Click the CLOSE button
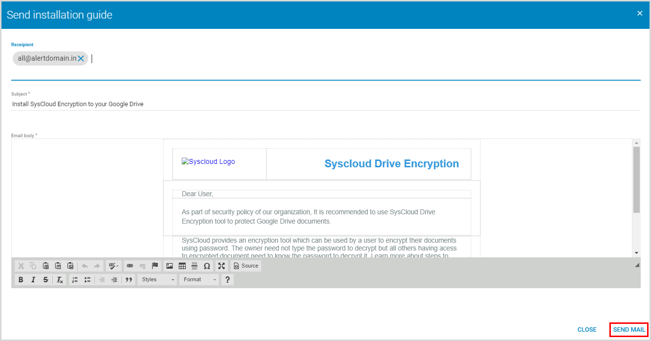The image size is (651, 341). [587, 330]
